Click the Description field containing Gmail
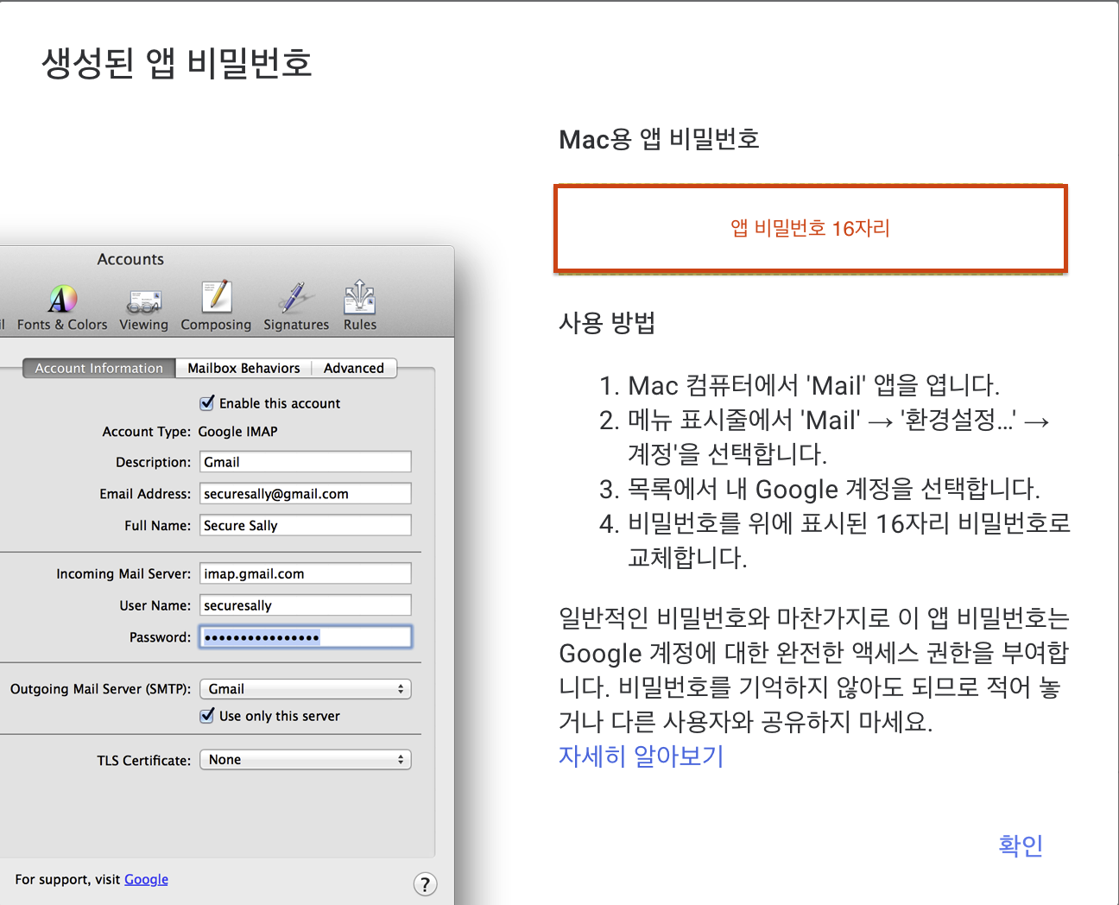This screenshot has width=1119, height=905. (x=306, y=462)
